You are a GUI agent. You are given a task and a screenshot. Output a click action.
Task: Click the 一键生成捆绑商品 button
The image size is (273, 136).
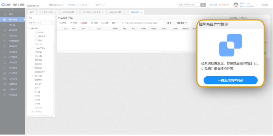pyautogui.click(x=230, y=80)
